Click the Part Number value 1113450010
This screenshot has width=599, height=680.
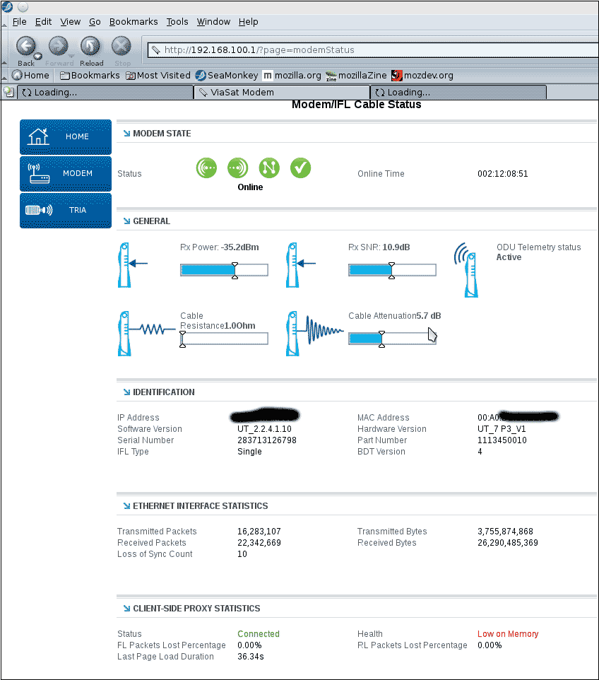tap(502, 440)
